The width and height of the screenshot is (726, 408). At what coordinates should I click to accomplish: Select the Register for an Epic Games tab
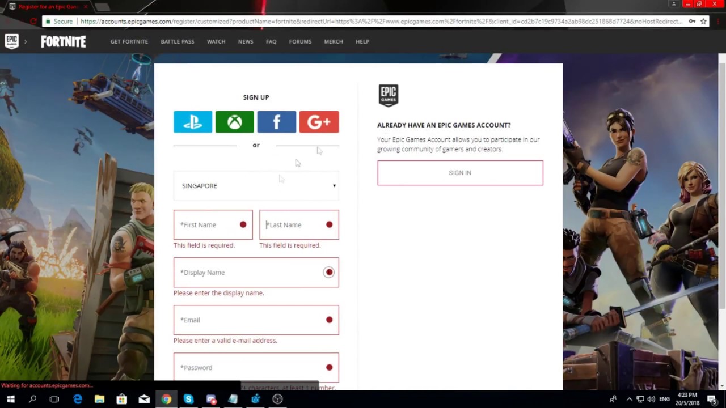pos(48,7)
